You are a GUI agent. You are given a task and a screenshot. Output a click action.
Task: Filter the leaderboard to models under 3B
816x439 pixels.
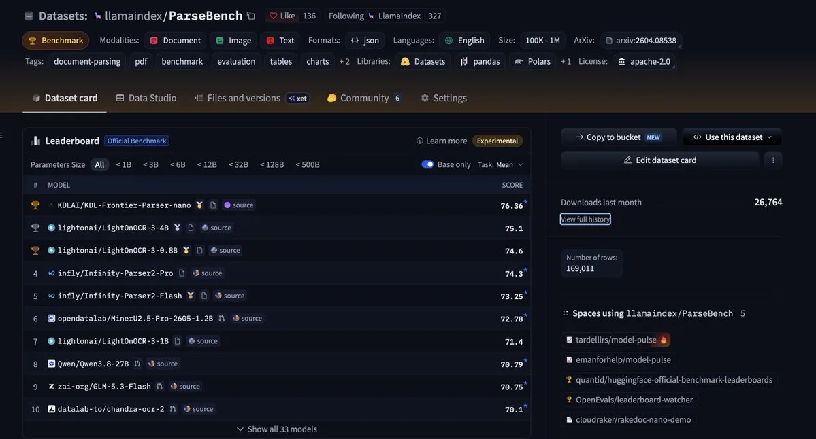[150, 164]
